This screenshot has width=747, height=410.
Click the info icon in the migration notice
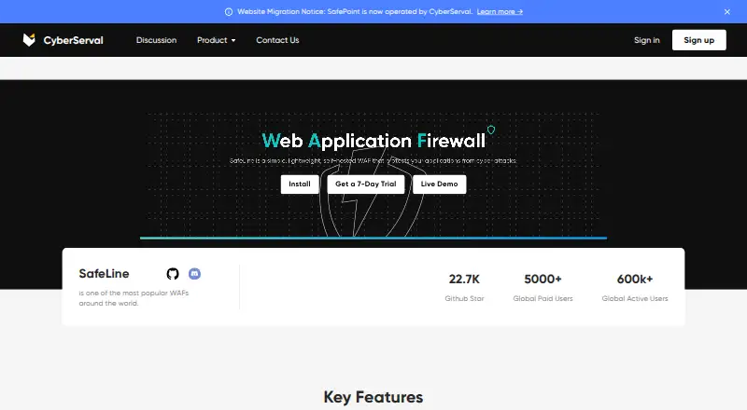tap(229, 12)
